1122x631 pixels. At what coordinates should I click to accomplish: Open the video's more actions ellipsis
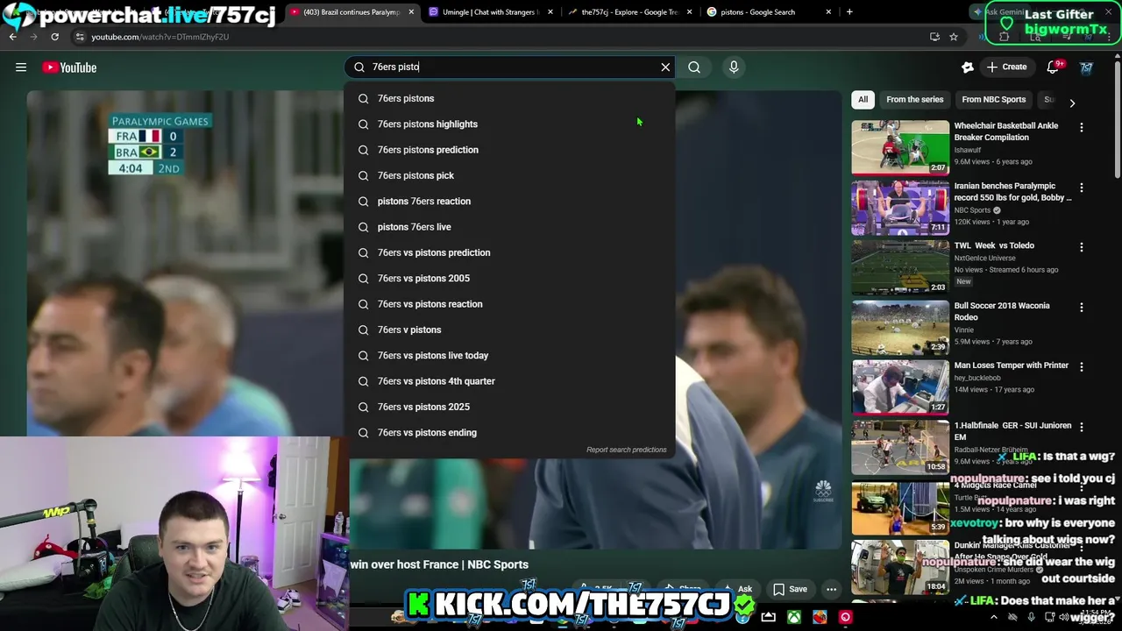pos(831,589)
